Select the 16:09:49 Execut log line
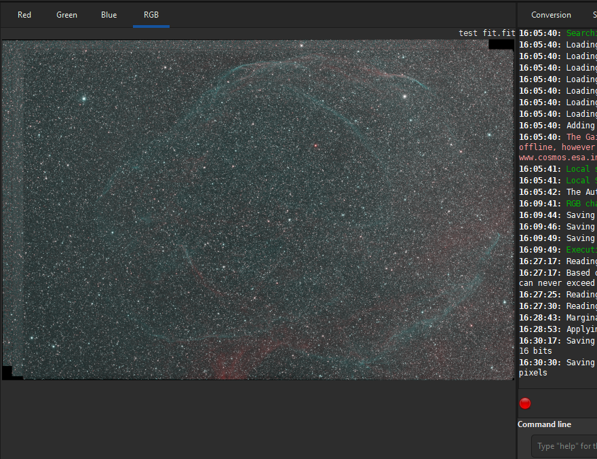 [x=558, y=249]
